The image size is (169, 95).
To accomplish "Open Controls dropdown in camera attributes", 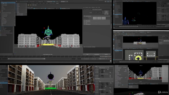I will (x=104, y=68).
